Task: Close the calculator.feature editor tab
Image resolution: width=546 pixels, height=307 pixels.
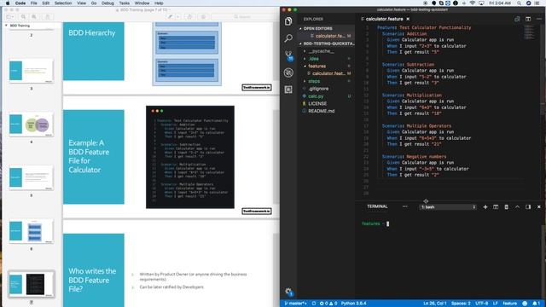Action: pos(408,19)
